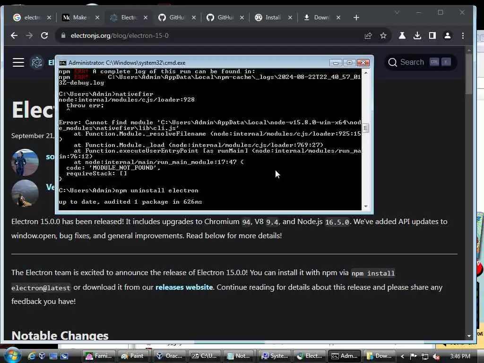Close the 'Install' tab

(x=290, y=17)
